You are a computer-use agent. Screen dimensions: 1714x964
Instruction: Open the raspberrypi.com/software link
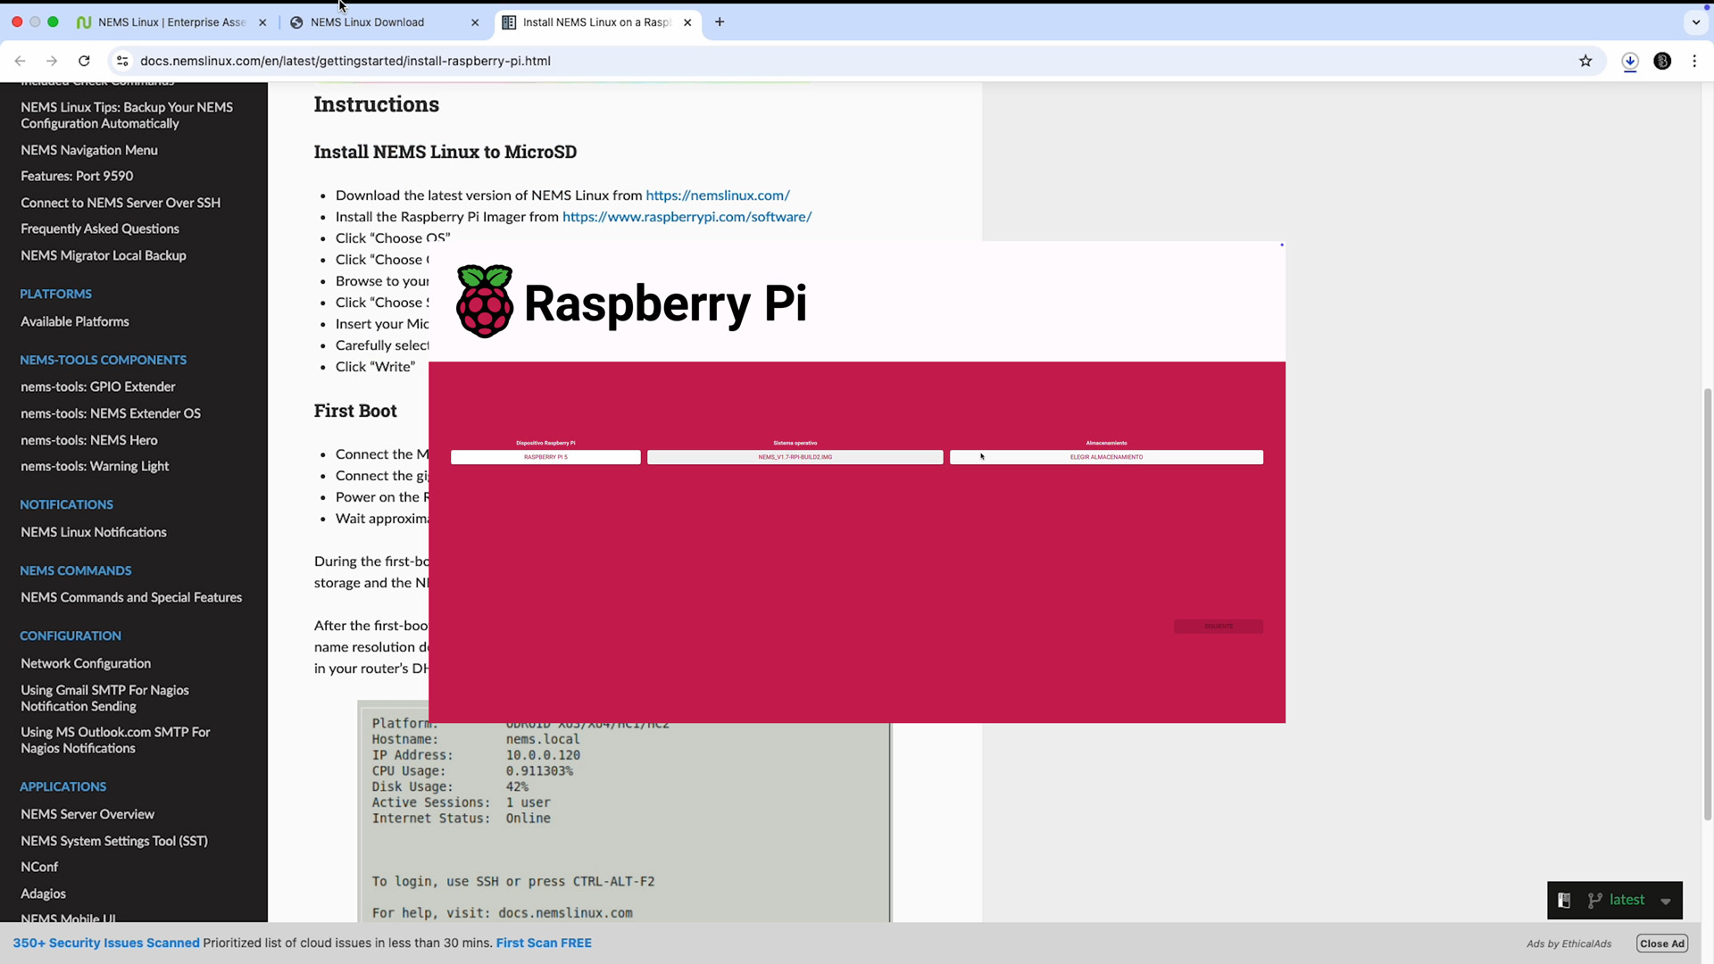686,216
